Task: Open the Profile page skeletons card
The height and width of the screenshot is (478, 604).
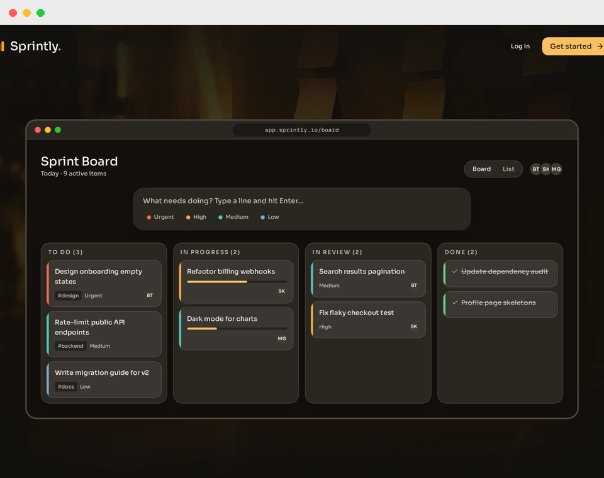Action: [500, 304]
